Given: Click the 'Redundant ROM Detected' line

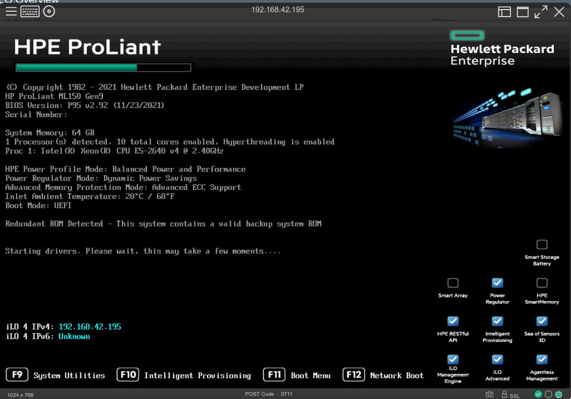Looking at the screenshot, I should click(x=164, y=224).
